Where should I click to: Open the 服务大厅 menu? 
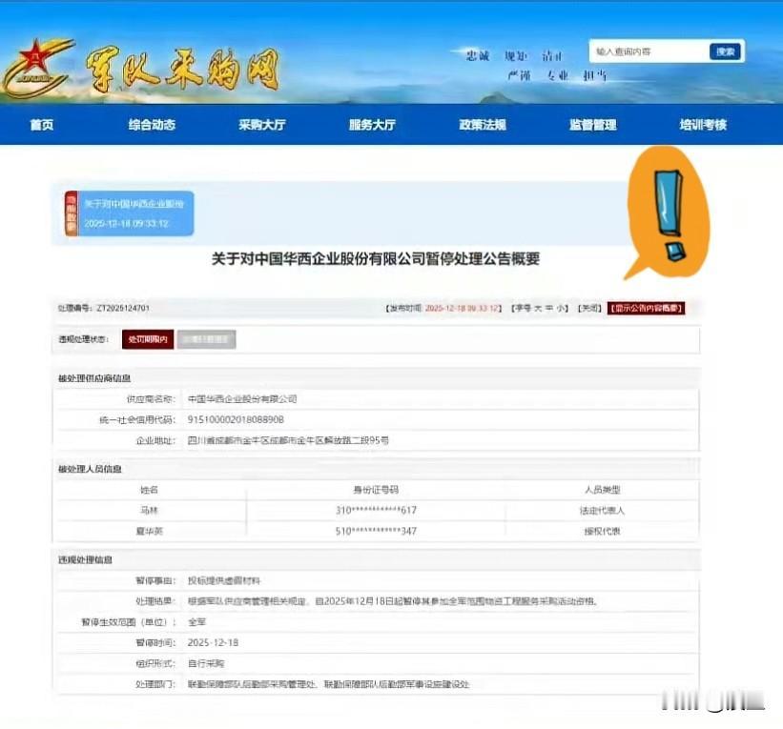[x=372, y=125]
